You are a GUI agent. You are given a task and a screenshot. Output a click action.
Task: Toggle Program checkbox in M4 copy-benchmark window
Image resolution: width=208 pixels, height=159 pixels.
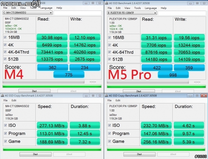tap(6, 133)
